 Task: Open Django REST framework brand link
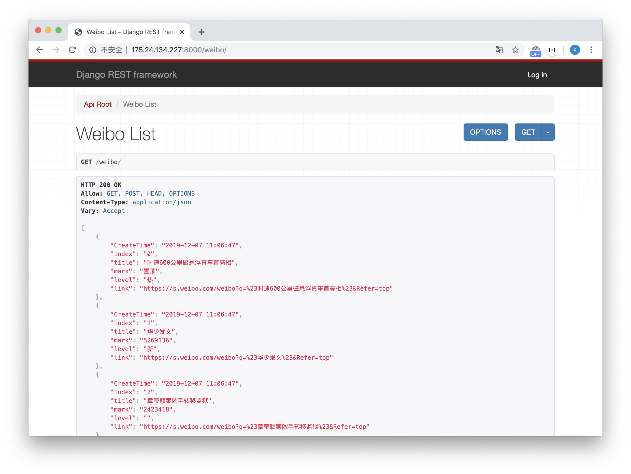pos(126,75)
